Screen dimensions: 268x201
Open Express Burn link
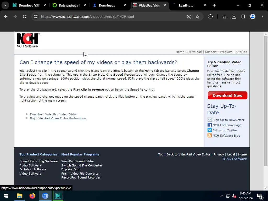[71, 169]
